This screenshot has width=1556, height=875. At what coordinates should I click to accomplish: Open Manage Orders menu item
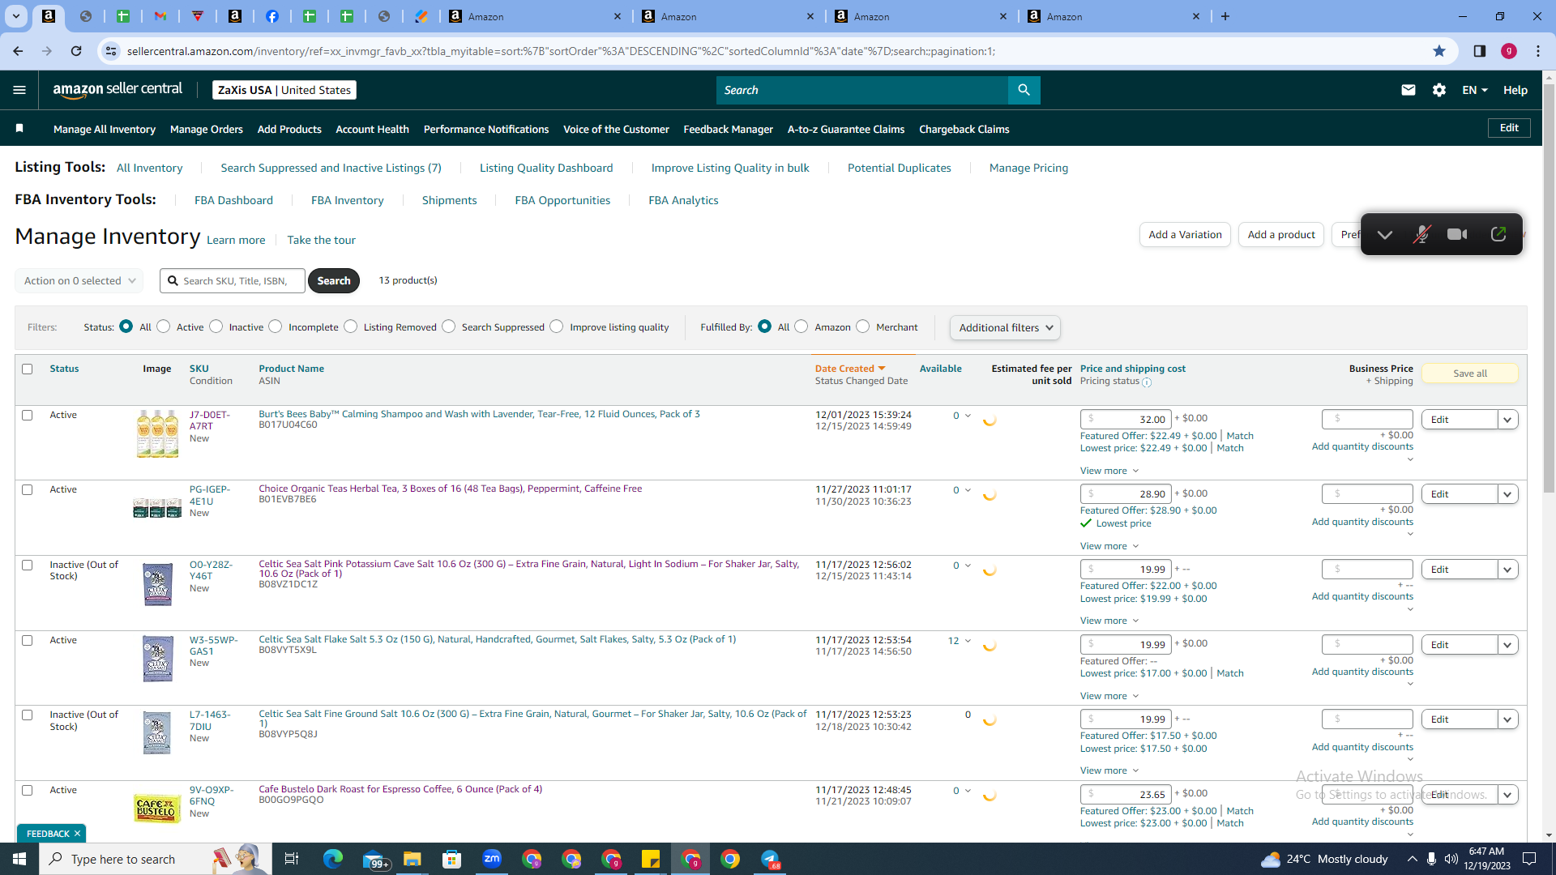pyautogui.click(x=207, y=129)
